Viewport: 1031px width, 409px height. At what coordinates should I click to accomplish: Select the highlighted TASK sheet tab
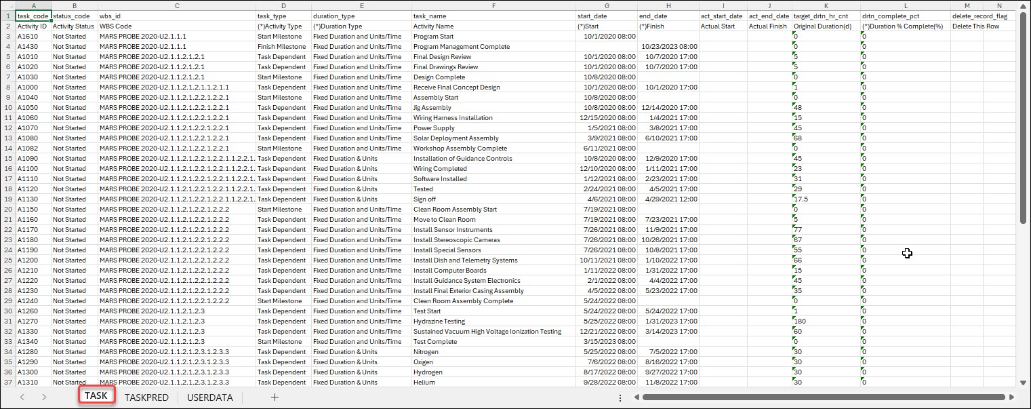[96, 395]
